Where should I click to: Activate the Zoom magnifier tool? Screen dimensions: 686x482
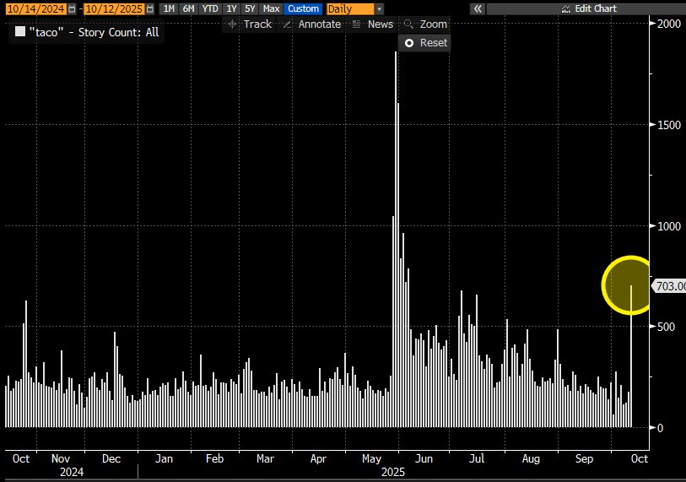[x=409, y=24]
